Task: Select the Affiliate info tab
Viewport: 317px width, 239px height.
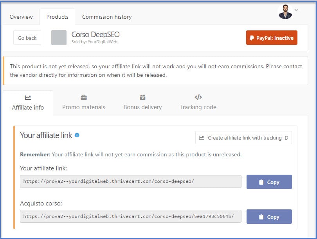Action: 28,103
